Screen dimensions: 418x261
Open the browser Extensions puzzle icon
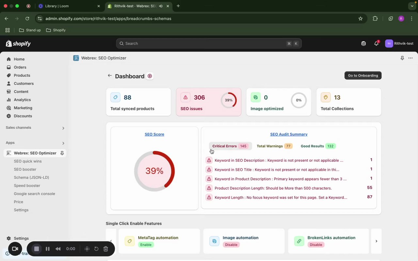[375, 19]
